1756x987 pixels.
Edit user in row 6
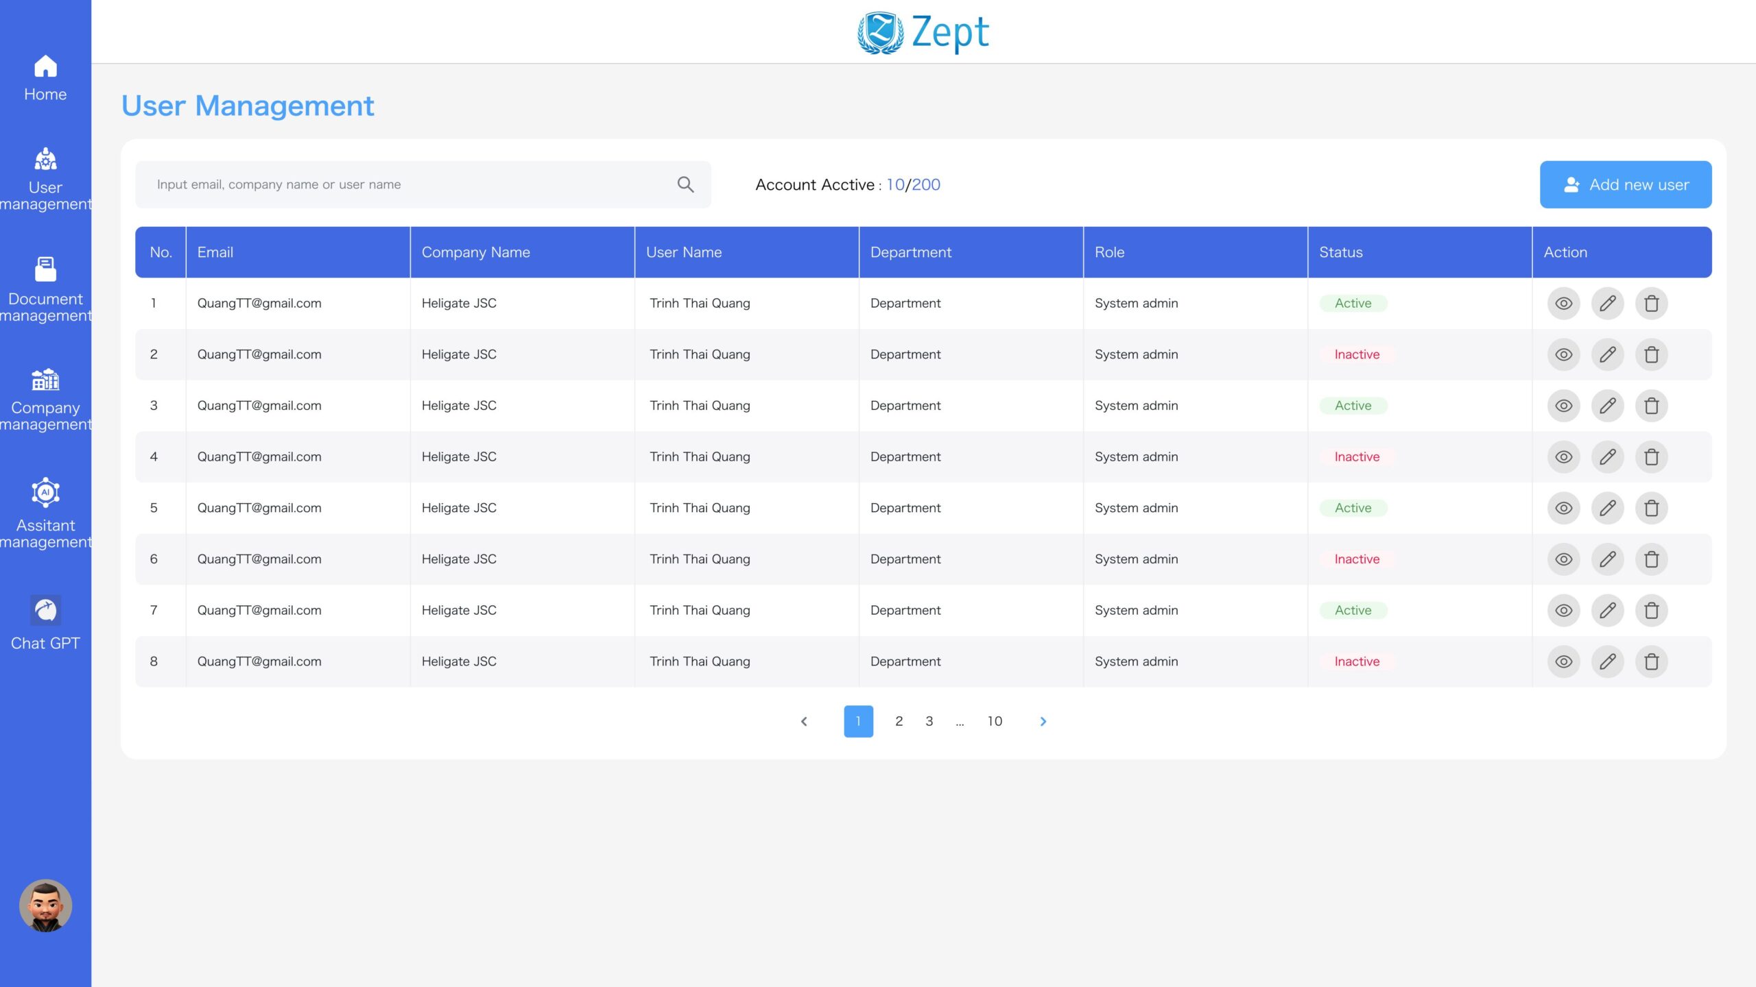pos(1607,559)
